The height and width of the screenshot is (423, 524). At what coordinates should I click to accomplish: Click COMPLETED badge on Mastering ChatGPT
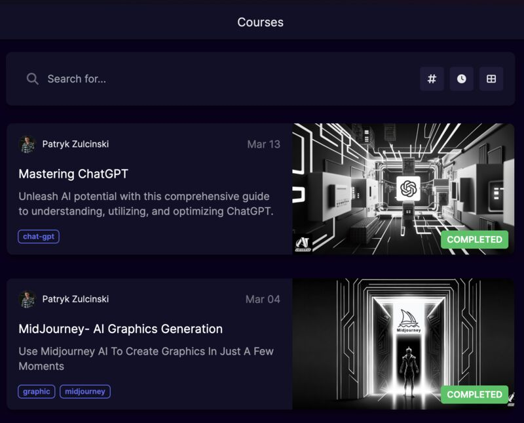click(474, 239)
